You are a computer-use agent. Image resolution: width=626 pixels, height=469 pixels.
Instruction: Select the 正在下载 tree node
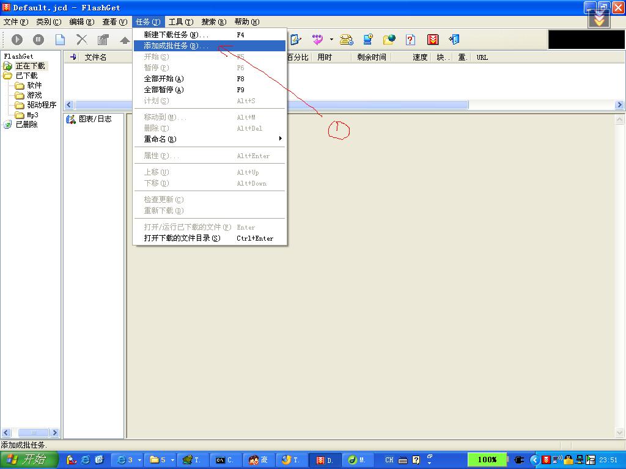(30, 66)
